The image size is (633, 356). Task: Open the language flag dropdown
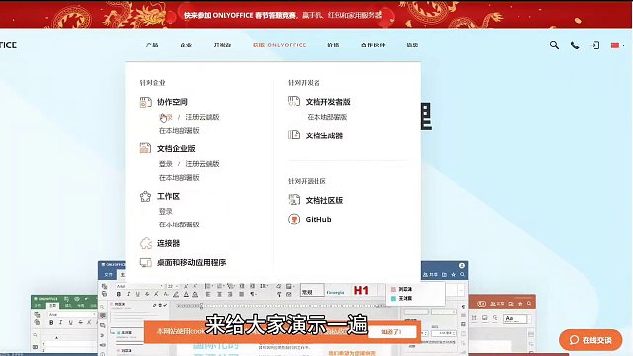click(x=617, y=45)
